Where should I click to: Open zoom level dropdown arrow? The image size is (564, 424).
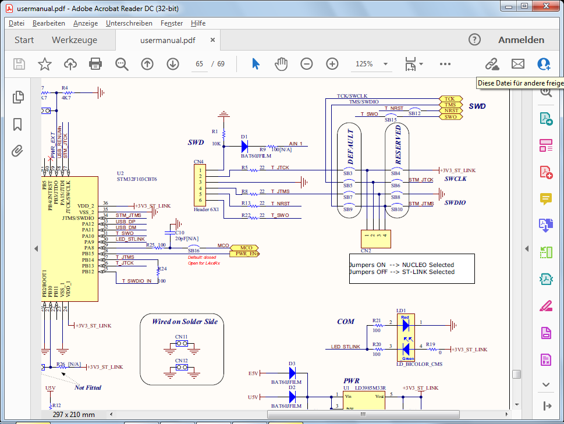pyautogui.click(x=385, y=64)
